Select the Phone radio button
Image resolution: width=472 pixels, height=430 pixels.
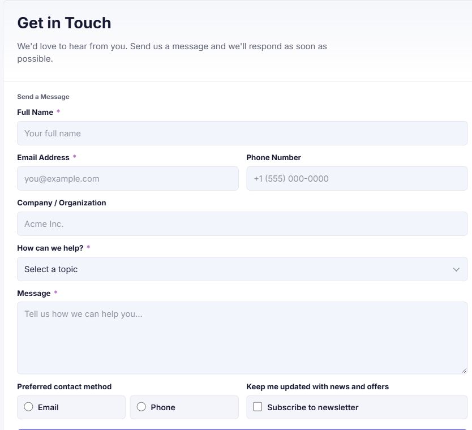click(x=141, y=407)
